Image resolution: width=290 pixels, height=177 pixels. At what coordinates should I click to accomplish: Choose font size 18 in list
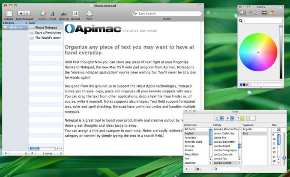pyautogui.click(x=274, y=161)
